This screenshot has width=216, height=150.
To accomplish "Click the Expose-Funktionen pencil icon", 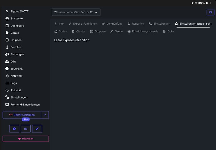I will click(70, 24).
